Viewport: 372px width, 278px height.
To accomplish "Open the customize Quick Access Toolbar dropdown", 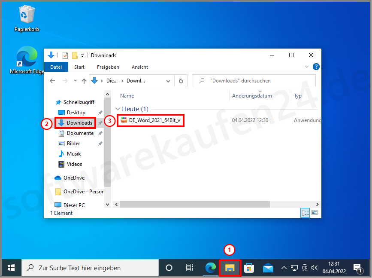I will pyautogui.click(x=82, y=55).
